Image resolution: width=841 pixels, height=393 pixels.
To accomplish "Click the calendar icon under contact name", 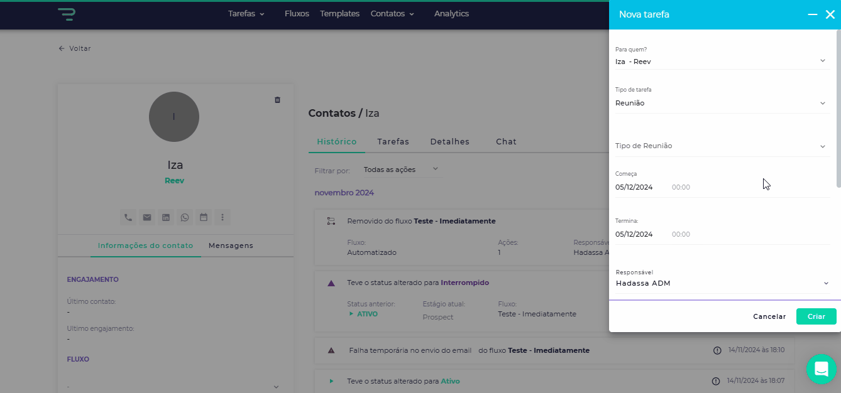I will pyautogui.click(x=204, y=217).
